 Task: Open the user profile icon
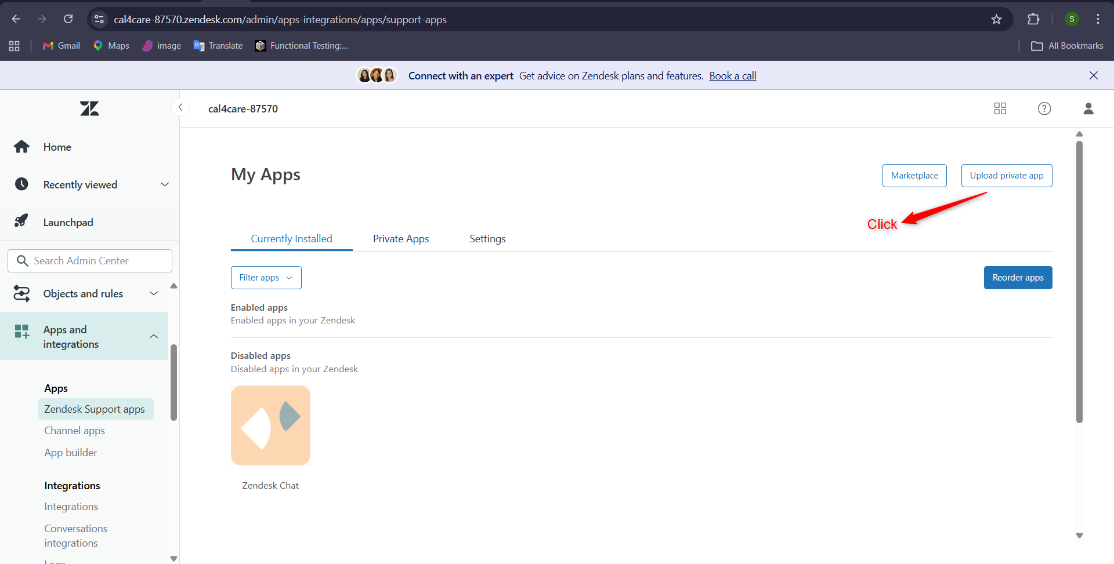point(1088,108)
